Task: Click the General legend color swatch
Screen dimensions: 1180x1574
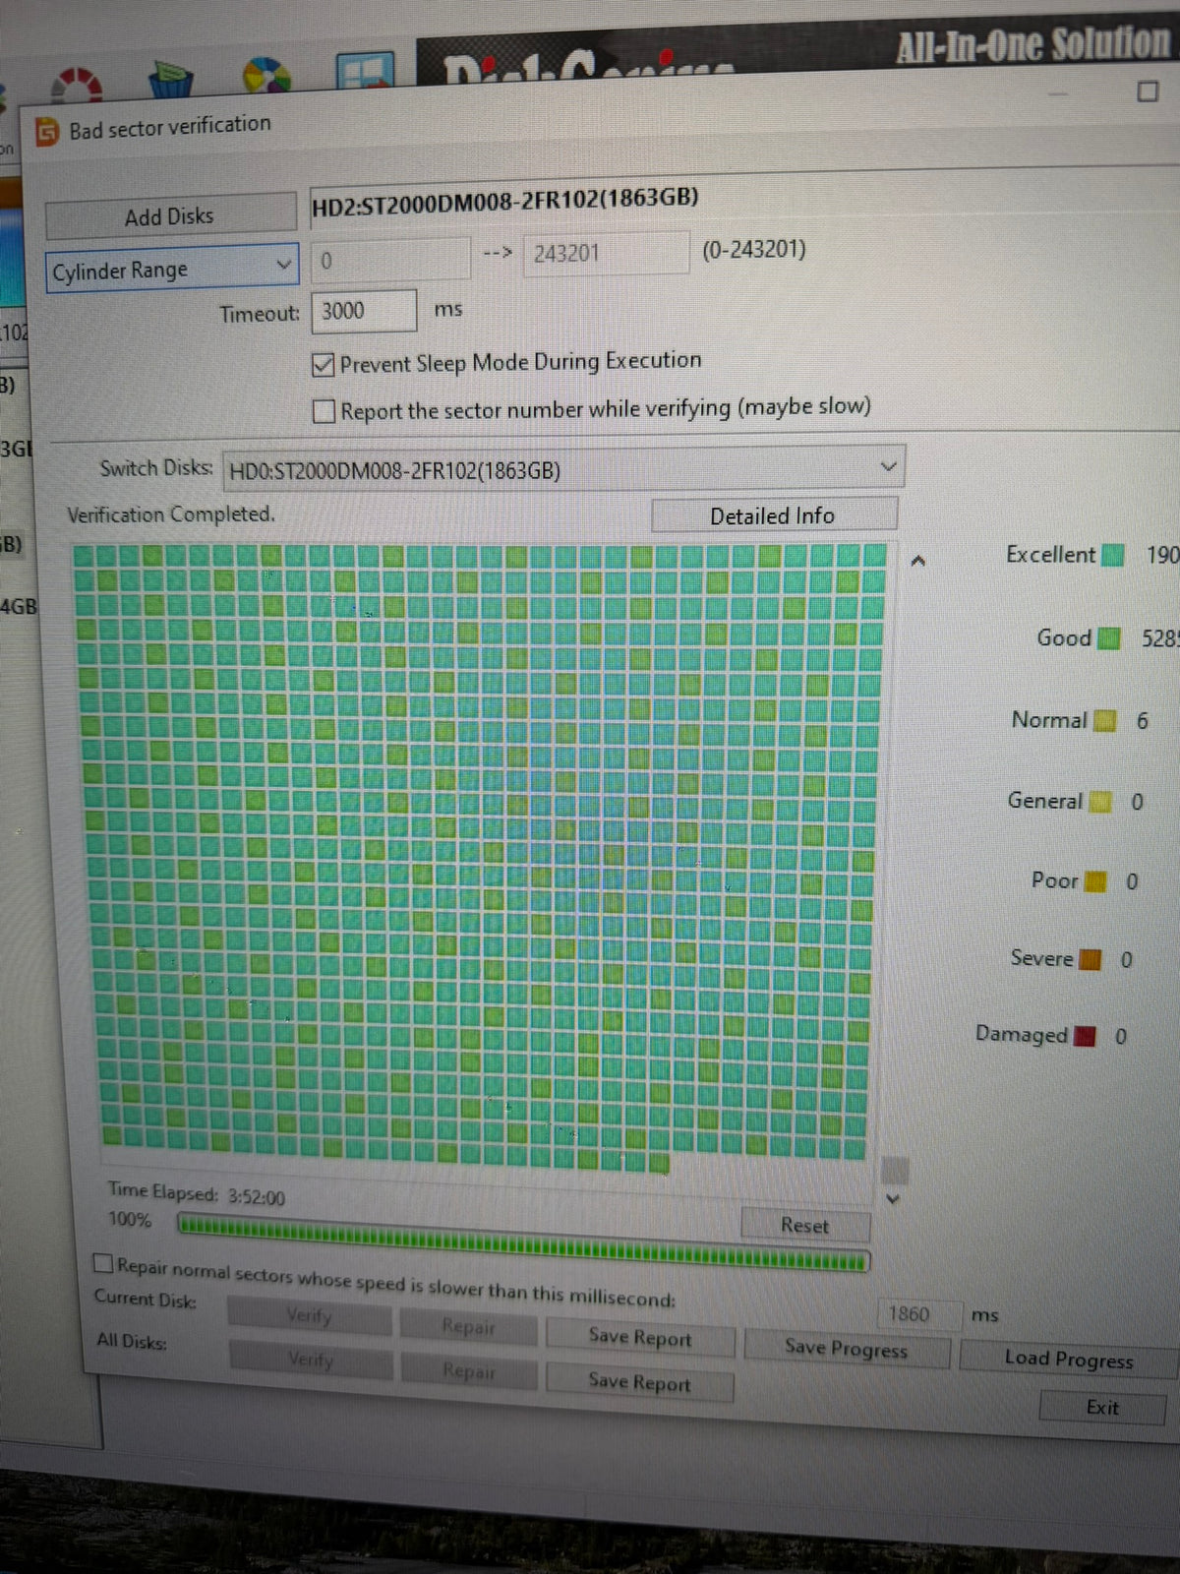Action: tap(1099, 802)
